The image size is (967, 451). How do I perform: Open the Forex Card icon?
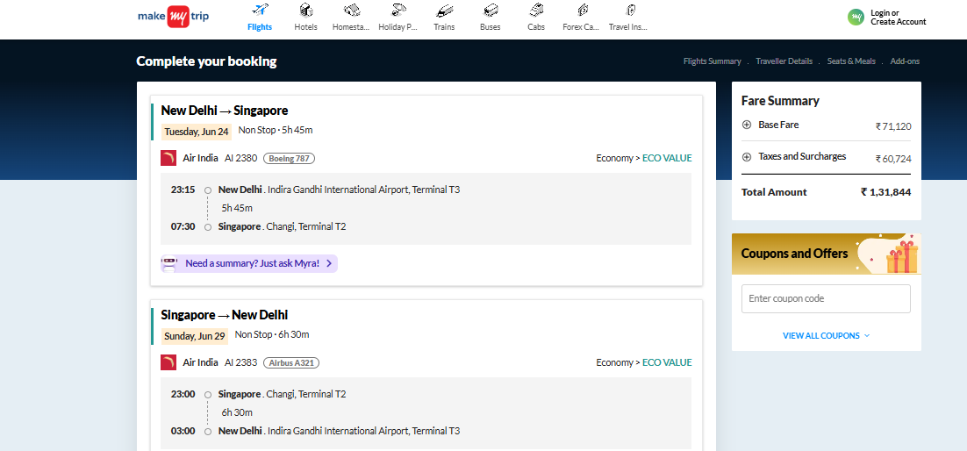(x=582, y=11)
